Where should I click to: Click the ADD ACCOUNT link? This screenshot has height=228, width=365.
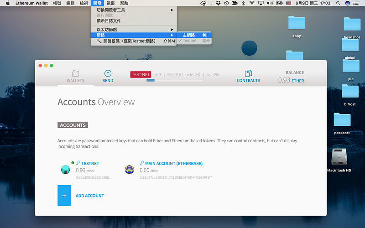pos(90,196)
